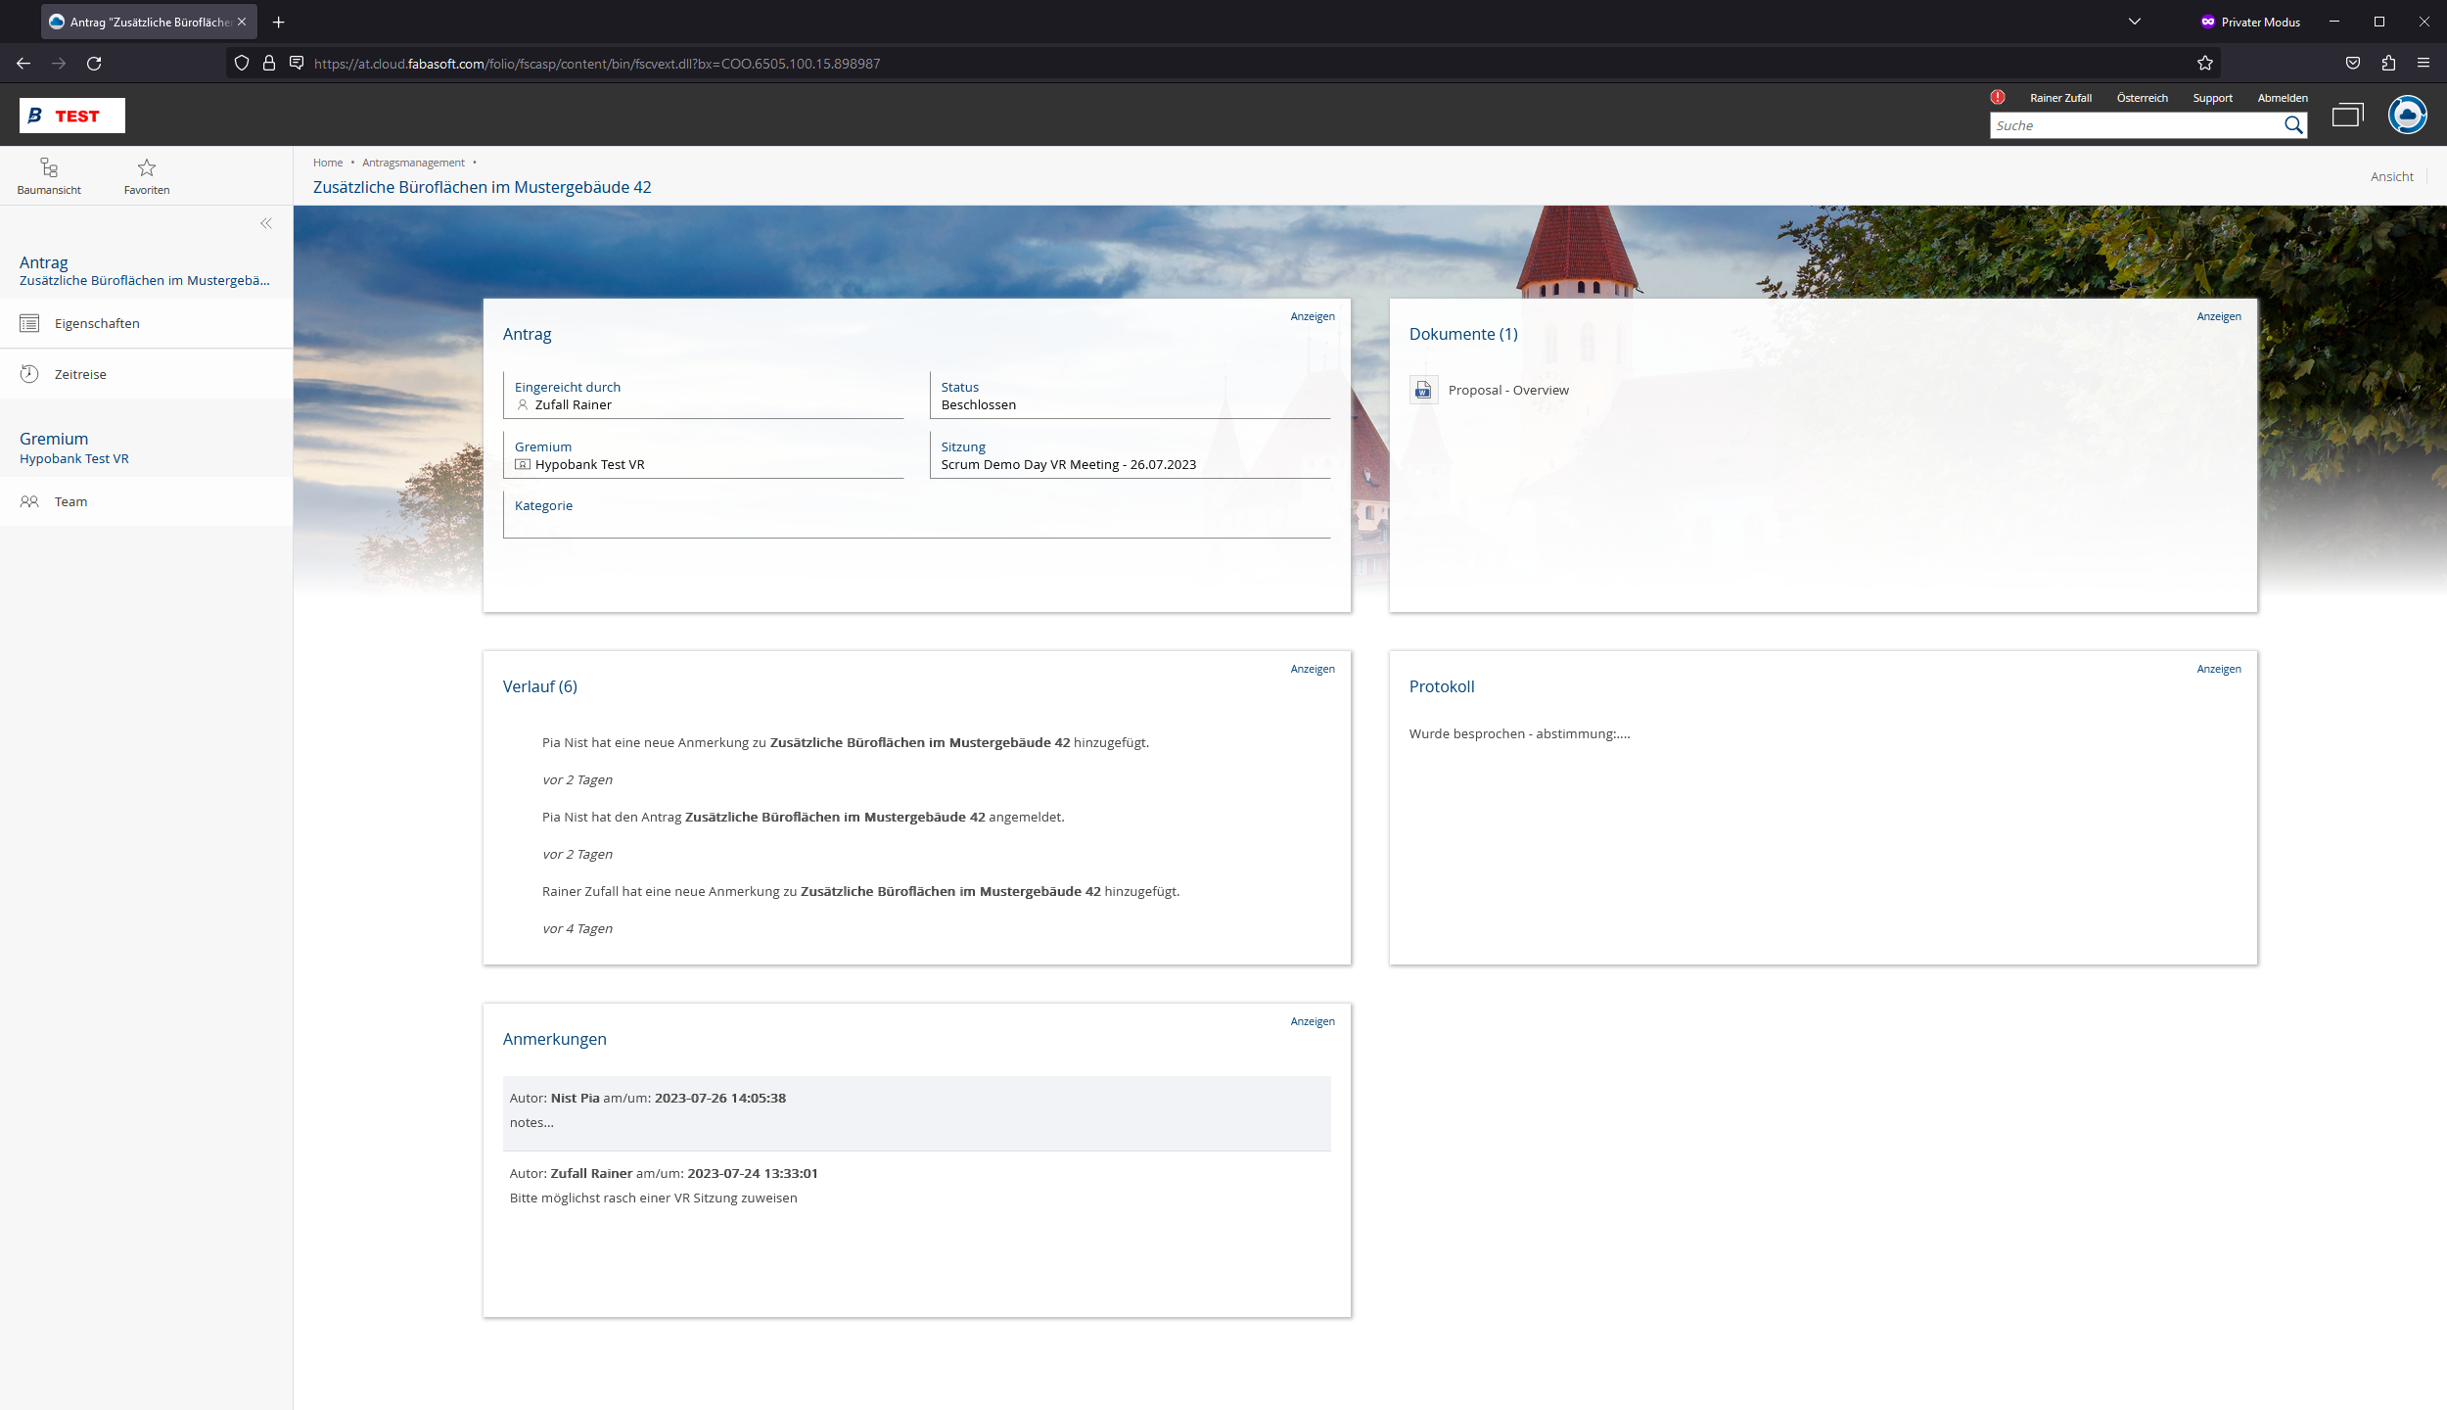Open the Baumansicht tree view icon

(49, 167)
